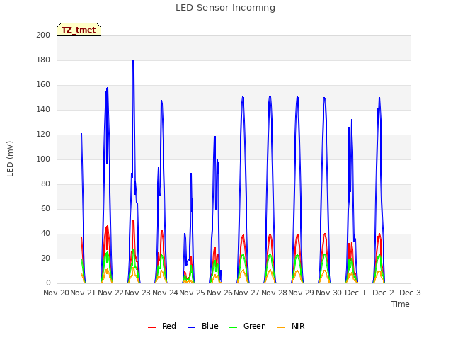Click the Nov 26 x-axis tick label
Screen dimensions: 453x340
tap(219, 293)
